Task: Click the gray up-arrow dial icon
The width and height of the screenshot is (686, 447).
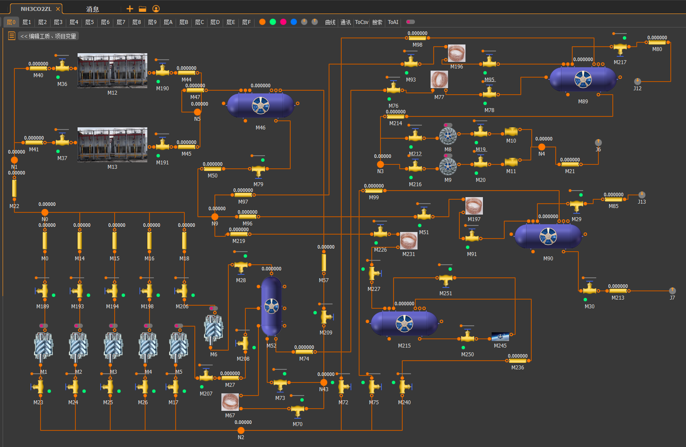Action: (x=315, y=22)
